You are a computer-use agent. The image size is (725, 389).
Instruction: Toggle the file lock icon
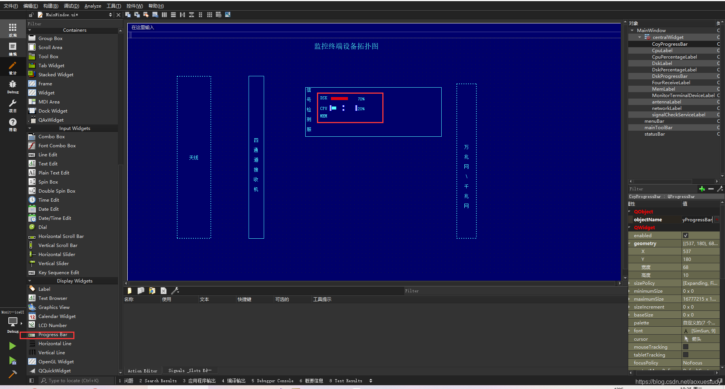pos(31,15)
